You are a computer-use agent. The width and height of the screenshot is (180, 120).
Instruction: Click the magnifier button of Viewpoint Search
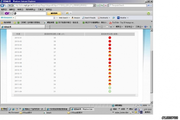[148, 5]
